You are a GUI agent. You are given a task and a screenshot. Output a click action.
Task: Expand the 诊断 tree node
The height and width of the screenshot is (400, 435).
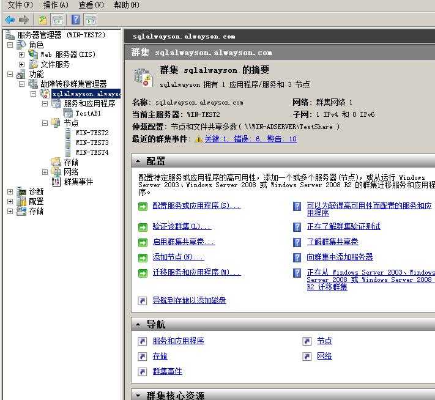coord(10,191)
